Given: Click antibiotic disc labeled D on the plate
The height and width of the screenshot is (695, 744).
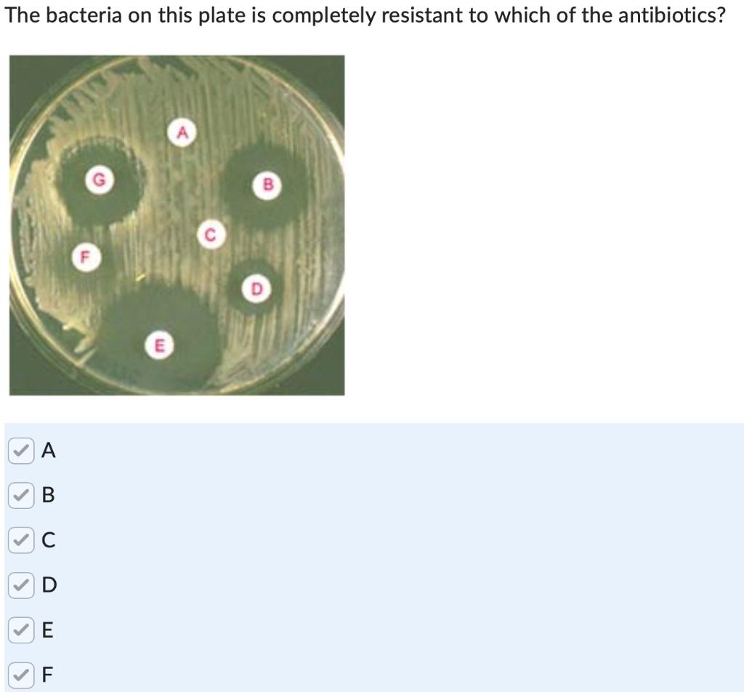Looking at the screenshot, I should point(256,288).
